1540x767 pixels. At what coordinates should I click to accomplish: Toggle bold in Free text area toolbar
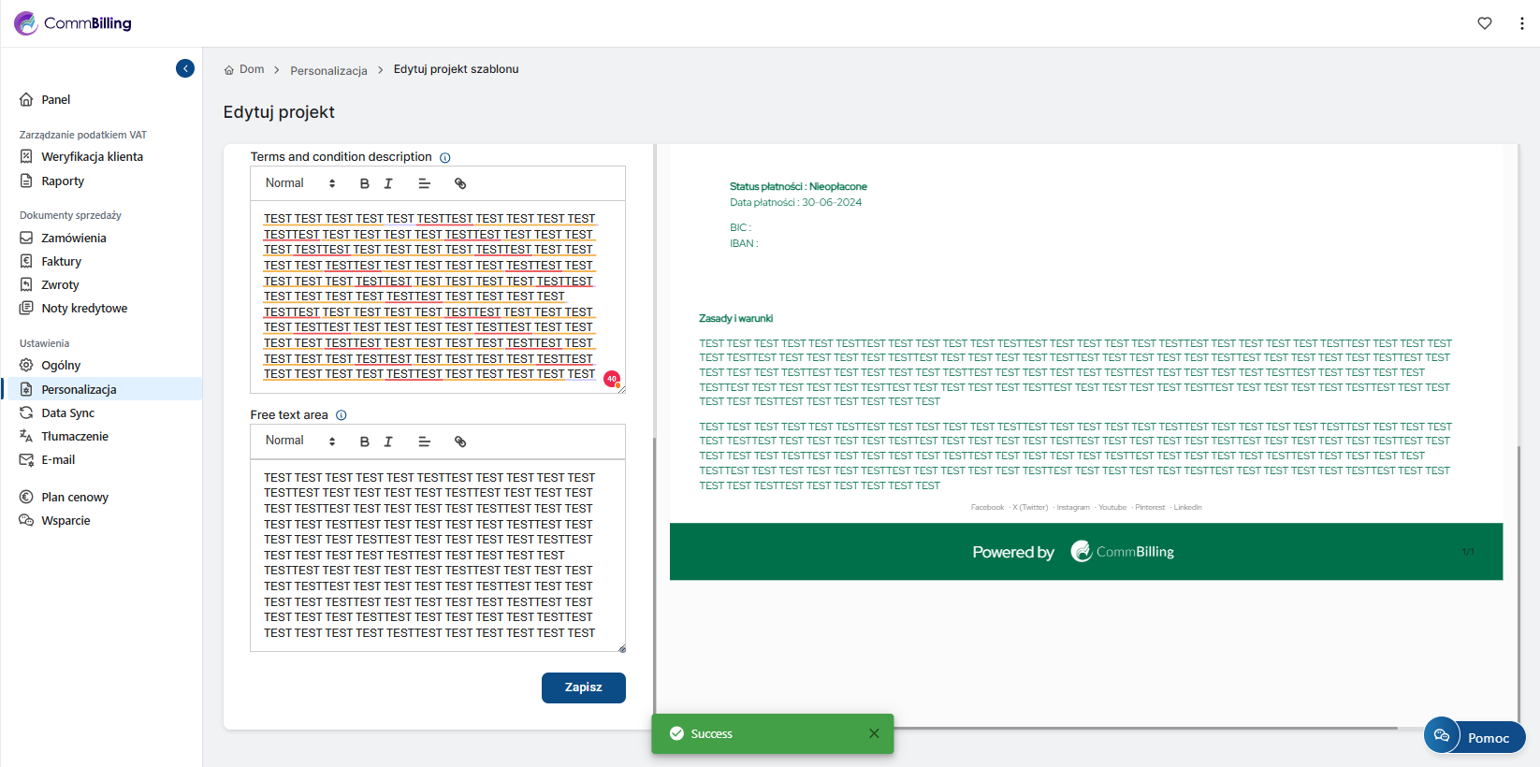coord(365,441)
